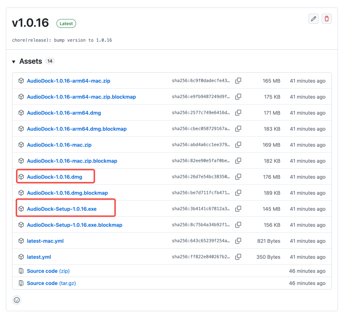The image size is (346, 317).
Task: Select the hash text sha256:6c9f0dadecfe43…
Action: (201, 81)
